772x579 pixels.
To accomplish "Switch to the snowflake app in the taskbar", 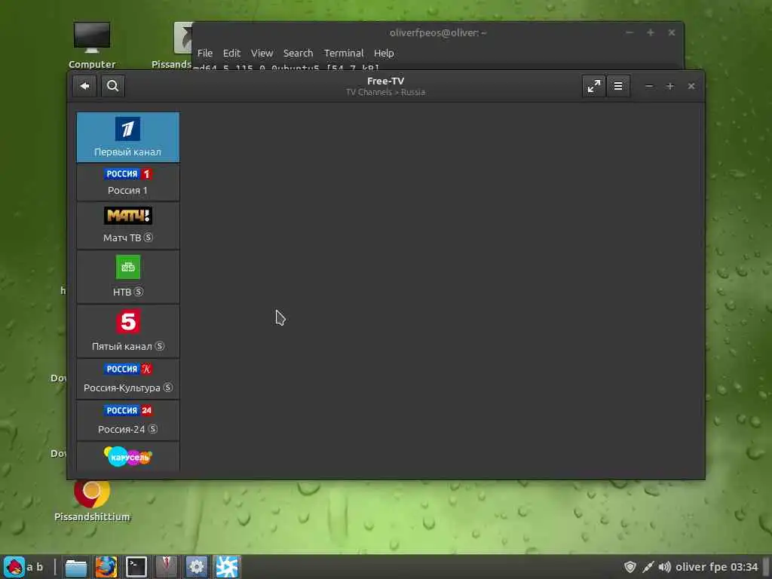I will pos(226,567).
